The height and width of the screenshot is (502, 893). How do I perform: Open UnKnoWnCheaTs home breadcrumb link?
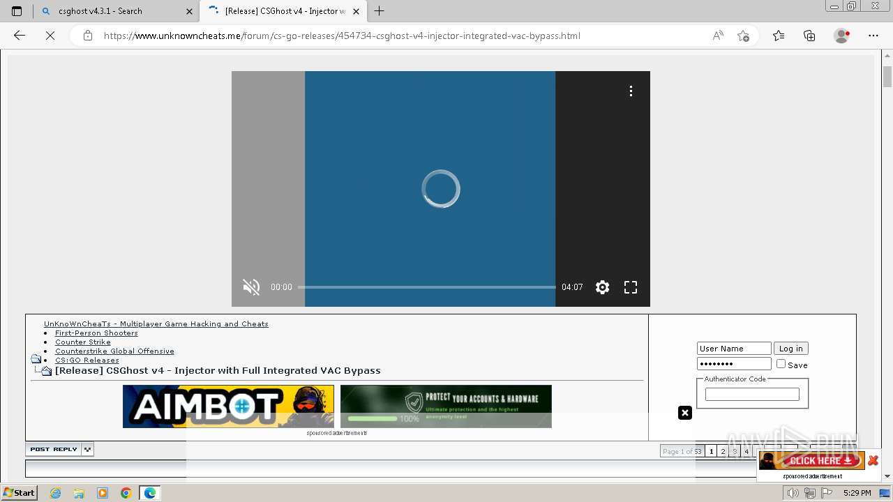156,324
